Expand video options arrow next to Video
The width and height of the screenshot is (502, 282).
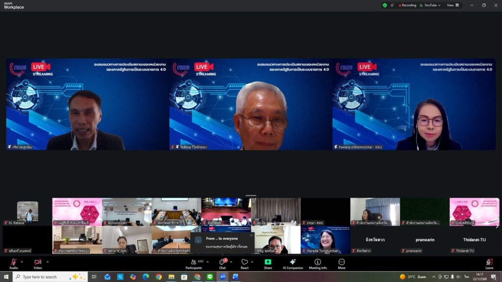coord(47,261)
